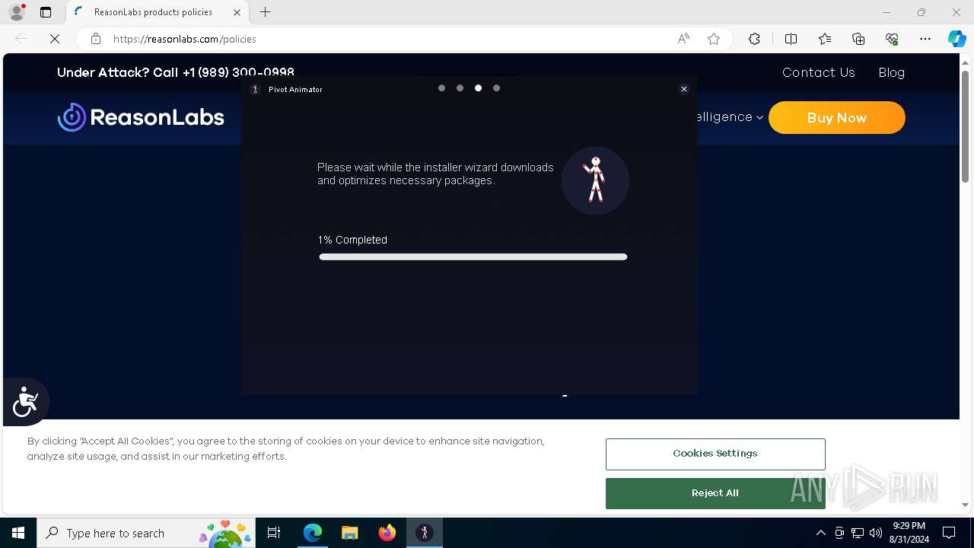The width and height of the screenshot is (974, 548).
Task: Click the page vertical scrollbar thumb
Action: point(965,126)
